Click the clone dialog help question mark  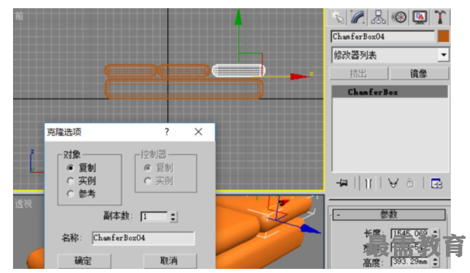point(167,132)
